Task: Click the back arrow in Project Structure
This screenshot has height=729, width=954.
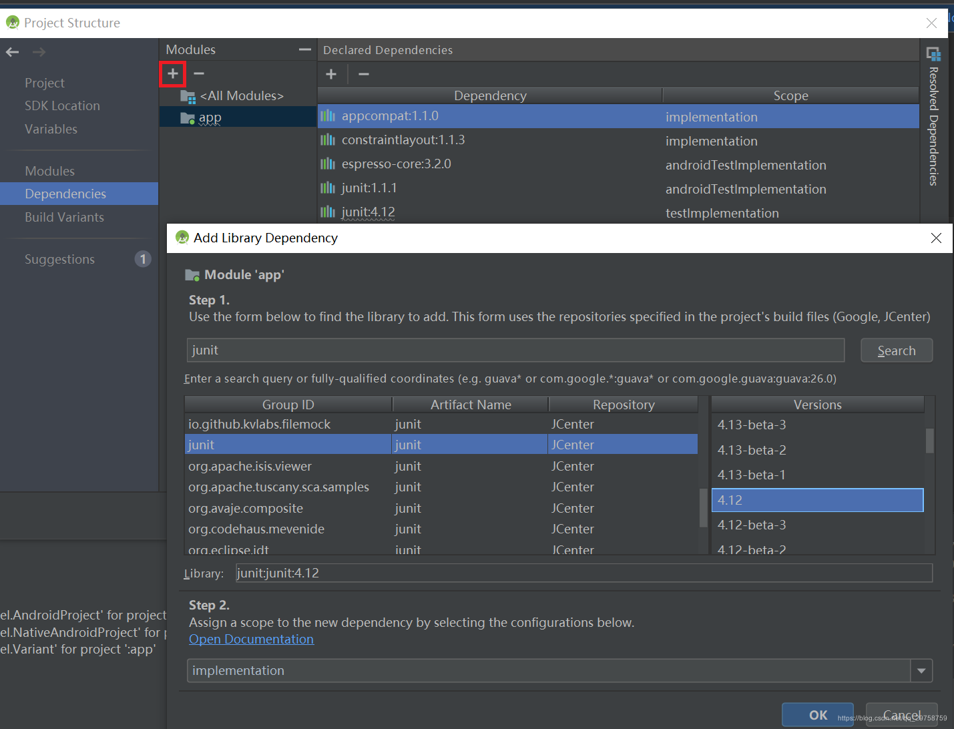Action: point(13,52)
